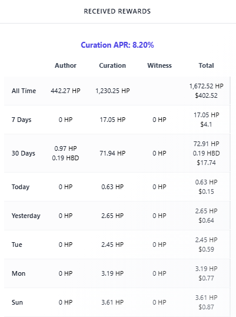This screenshot has height=317, width=236.
Task: Select the Curation column header
Action: point(112,65)
